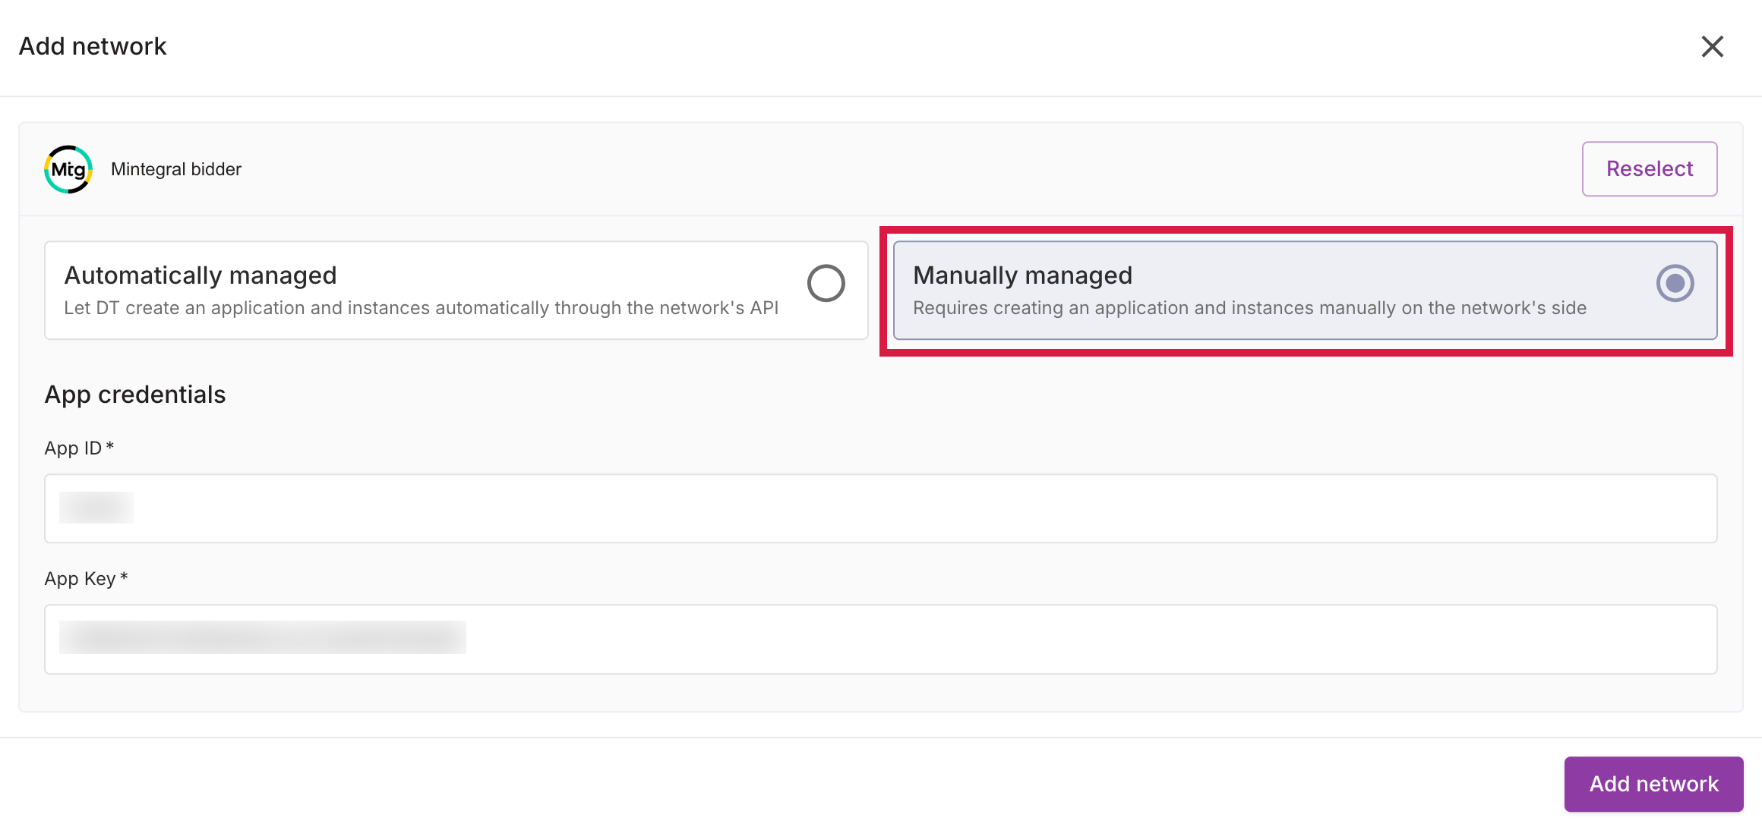The width and height of the screenshot is (1762, 827).
Task: Click the Reselect button
Action: click(x=1650, y=168)
